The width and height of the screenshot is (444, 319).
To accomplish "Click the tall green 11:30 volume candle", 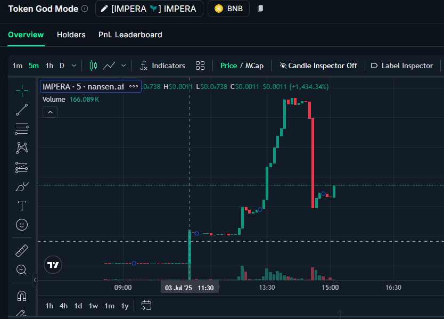I will coord(190,255).
